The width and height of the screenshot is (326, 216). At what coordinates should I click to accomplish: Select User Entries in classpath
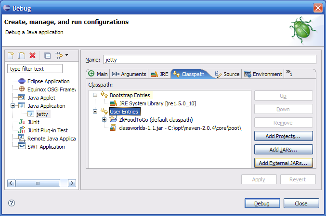pyautogui.click(x=124, y=112)
